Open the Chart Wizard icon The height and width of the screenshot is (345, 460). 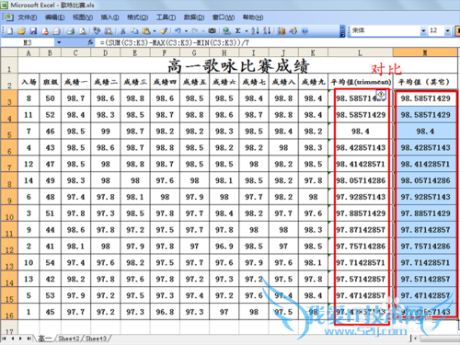[x=282, y=31]
